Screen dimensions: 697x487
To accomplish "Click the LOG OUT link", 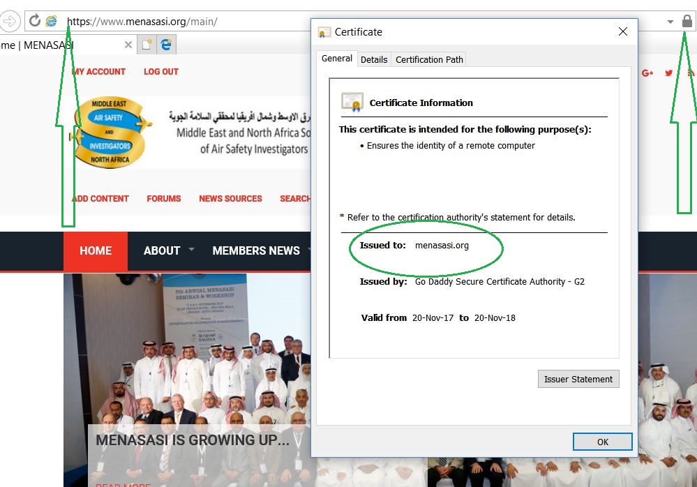I will [x=161, y=72].
